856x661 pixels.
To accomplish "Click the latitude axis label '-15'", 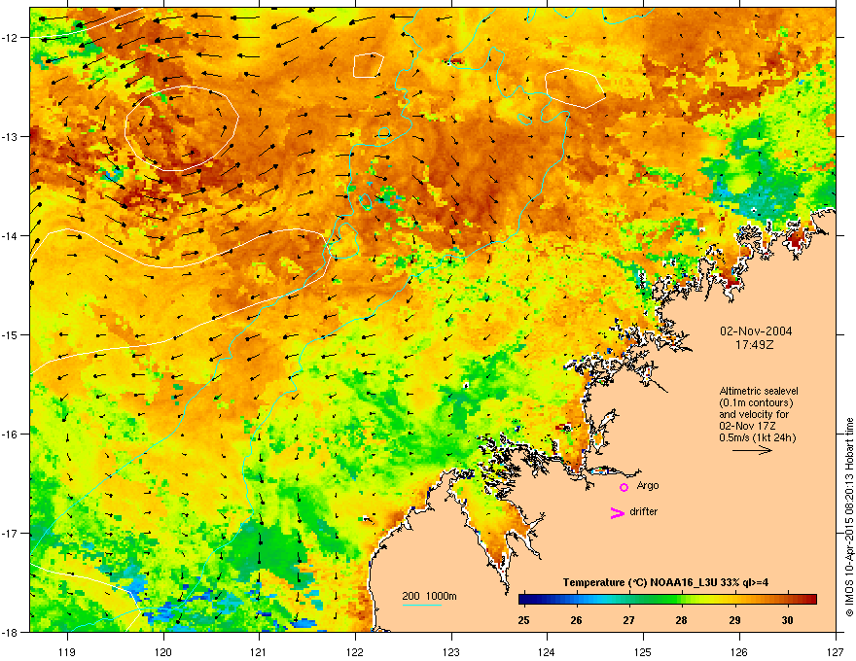I will 11,334.
